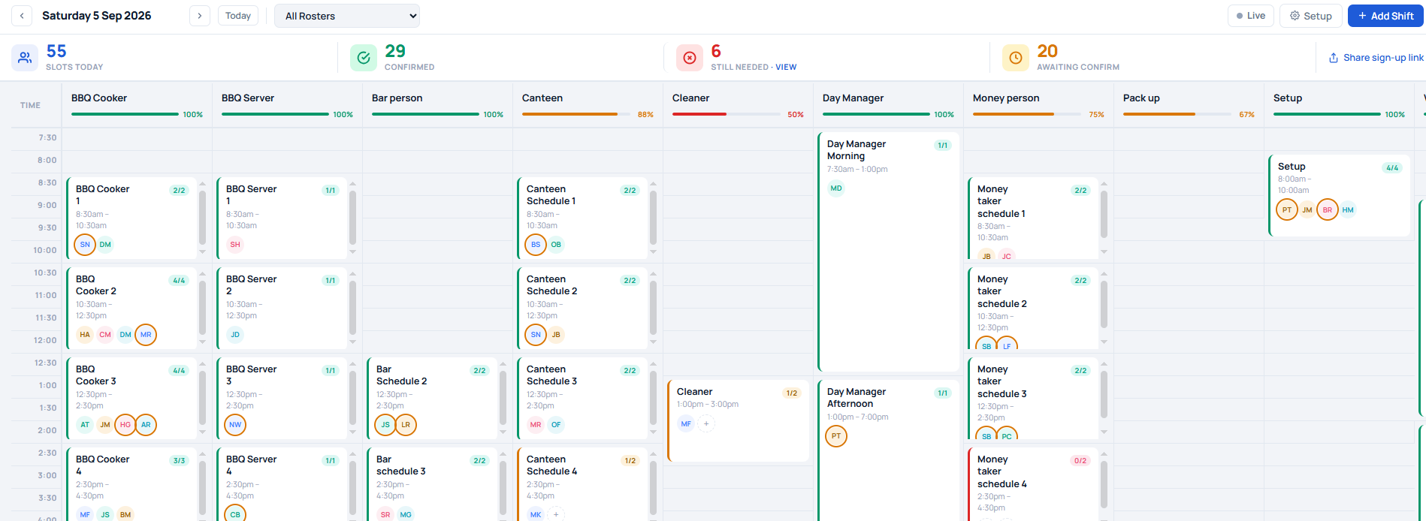
Task: Click the Cleaner 50% progress bar
Action: pyautogui.click(x=727, y=114)
